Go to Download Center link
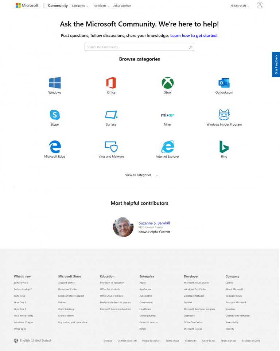This screenshot has width=280, height=351. [x=68, y=289]
